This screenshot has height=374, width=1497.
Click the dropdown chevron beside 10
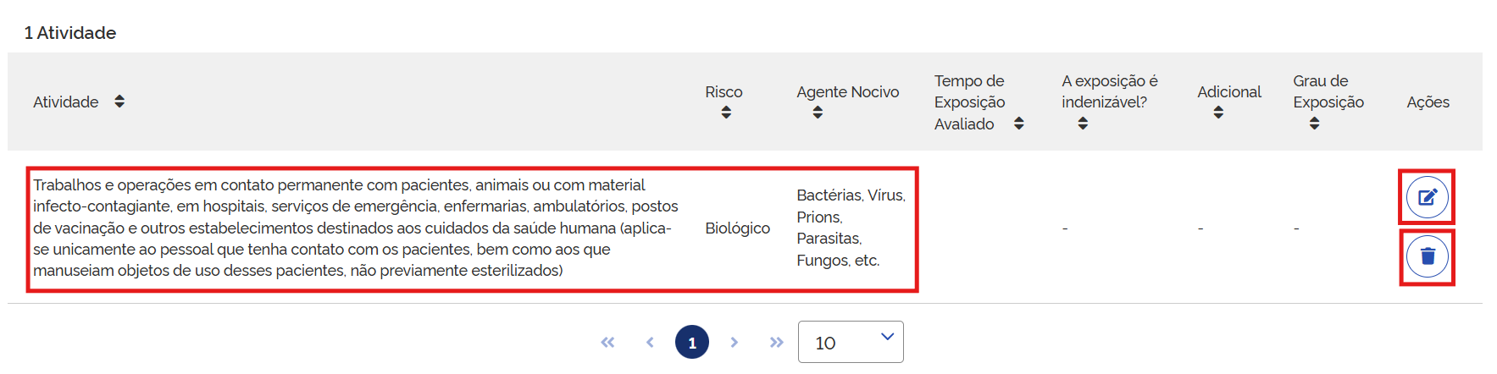[887, 337]
